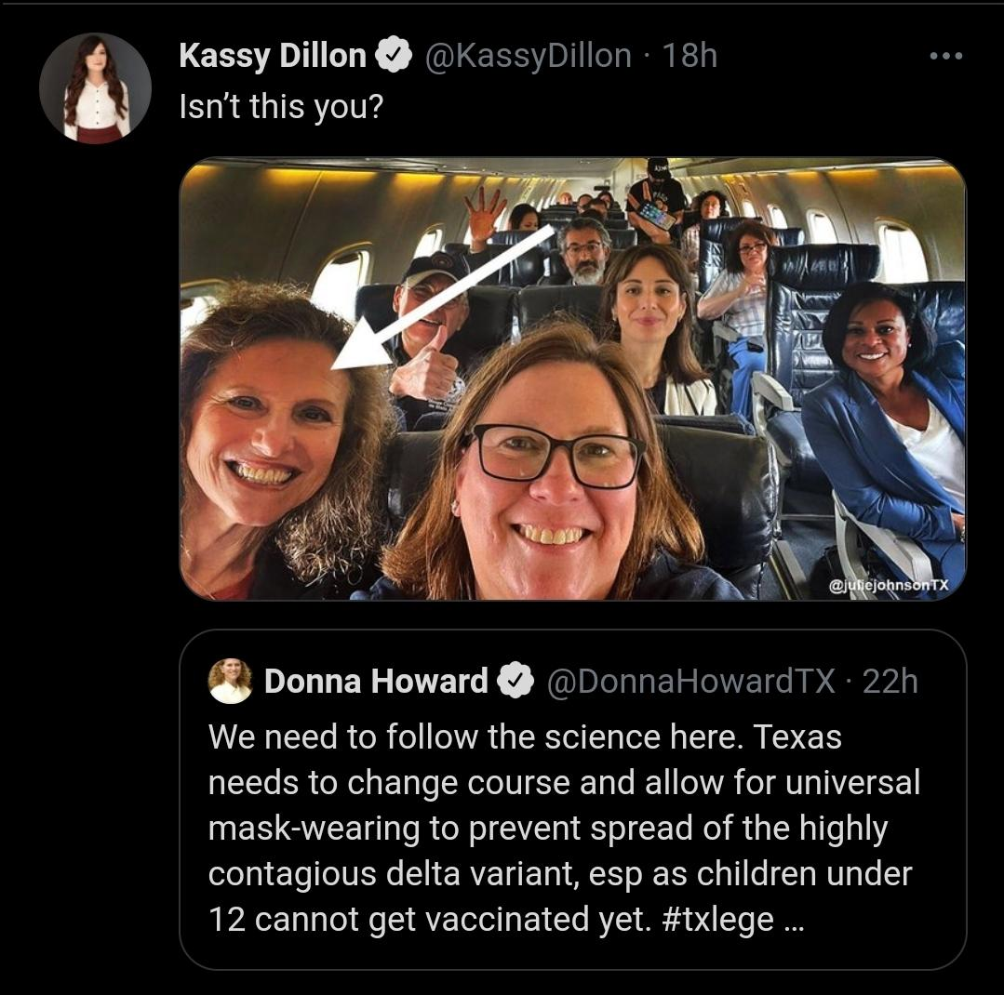Click Kassy Dillon's profile avatar
The height and width of the screenshot is (995, 1004).
pyautogui.click(x=95, y=88)
